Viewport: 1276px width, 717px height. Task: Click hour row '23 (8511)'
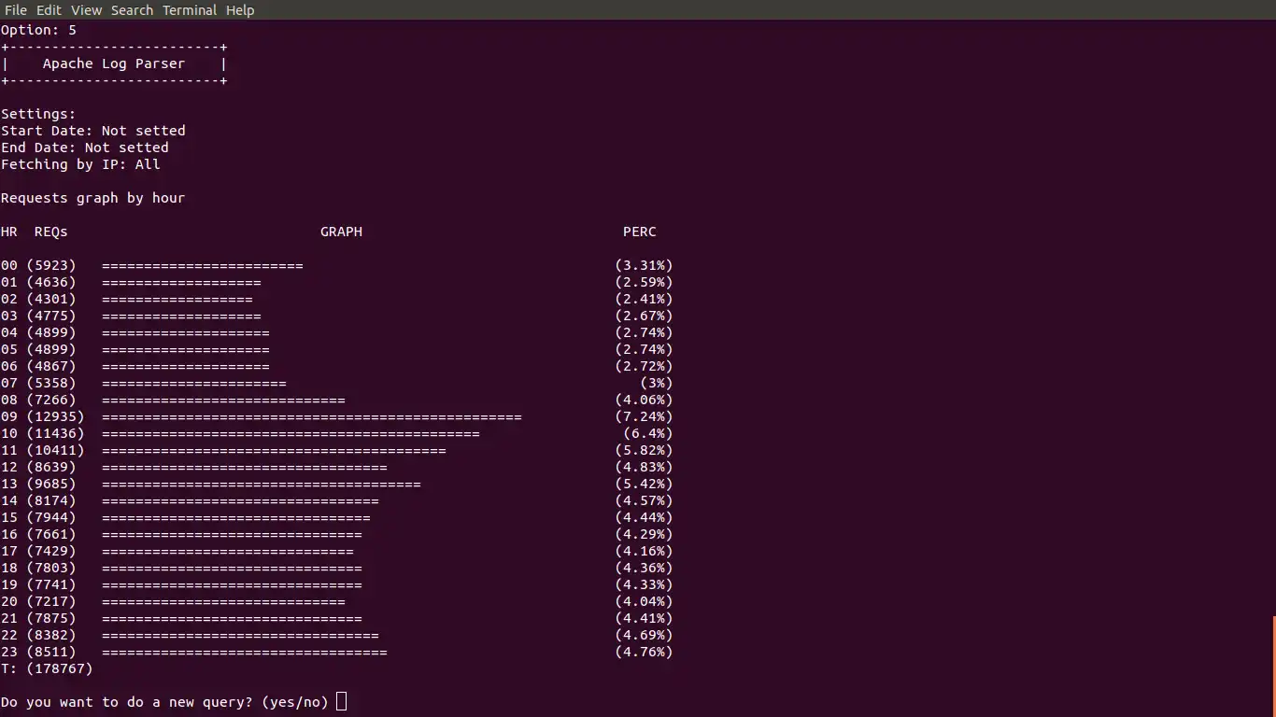(337, 652)
